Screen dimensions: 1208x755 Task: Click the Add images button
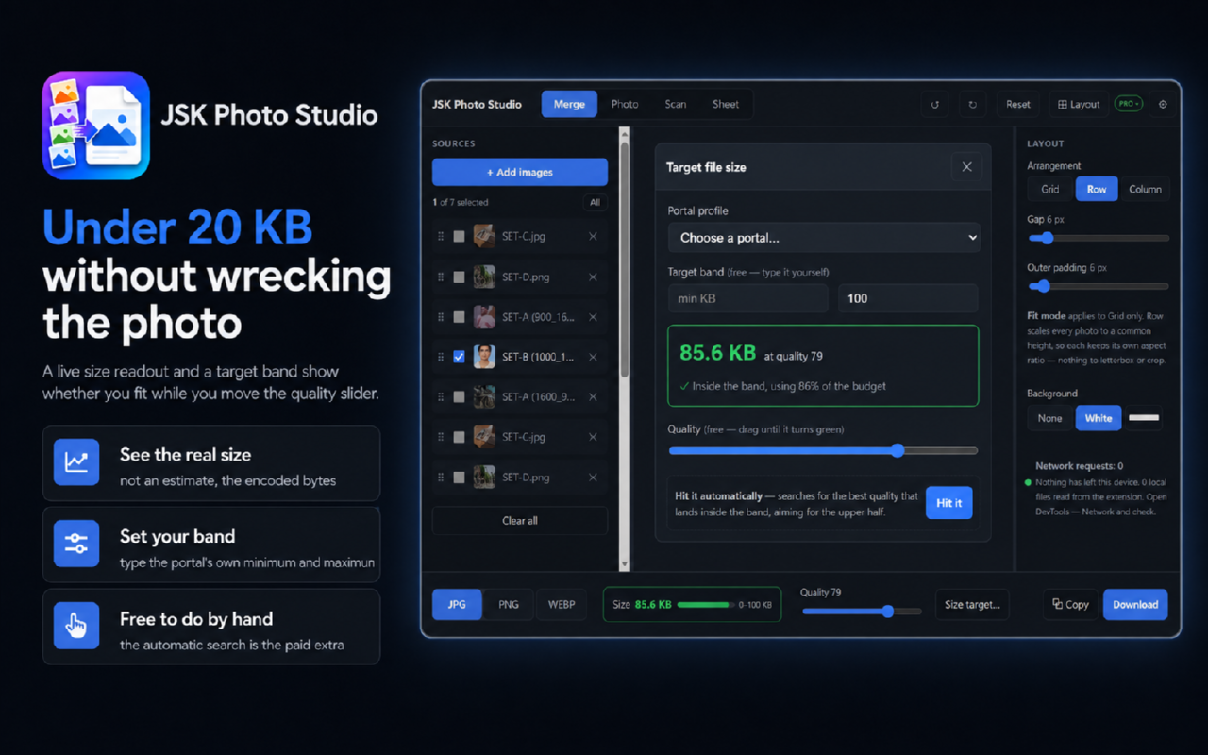tap(520, 173)
